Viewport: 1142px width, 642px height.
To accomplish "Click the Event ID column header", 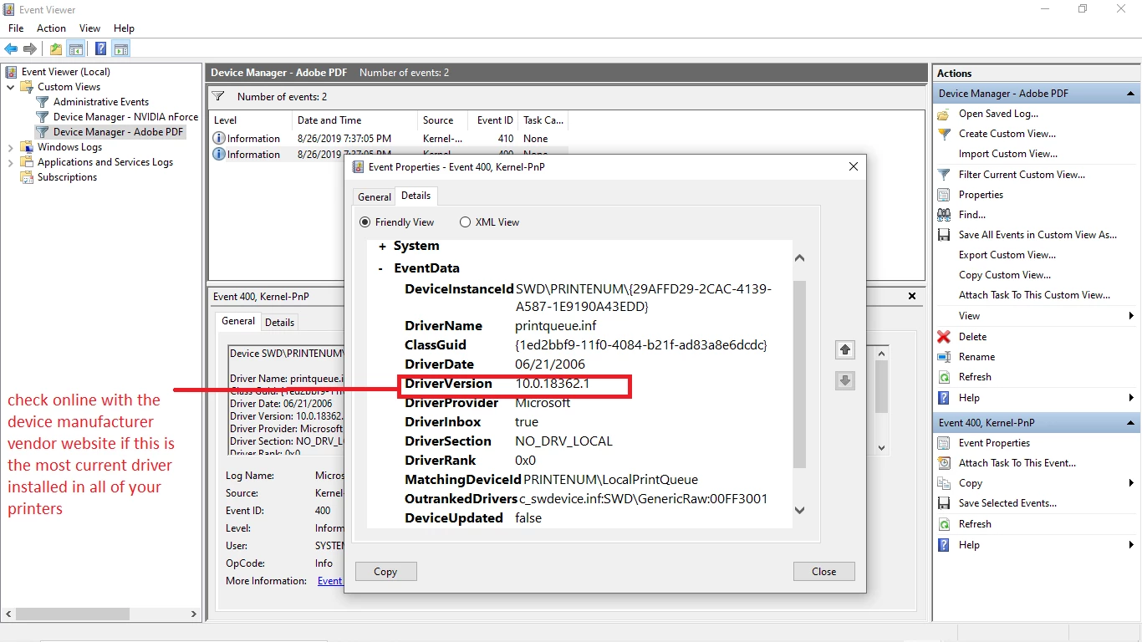I will pyautogui.click(x=495, y=120).
